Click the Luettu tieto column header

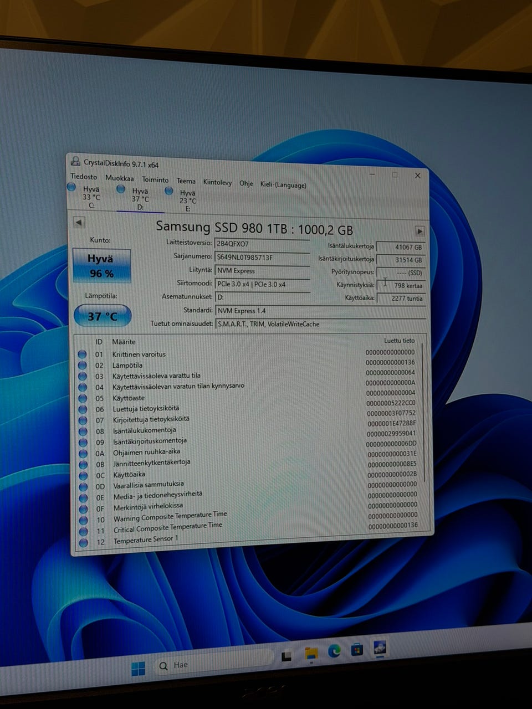[x=399, y=341]
